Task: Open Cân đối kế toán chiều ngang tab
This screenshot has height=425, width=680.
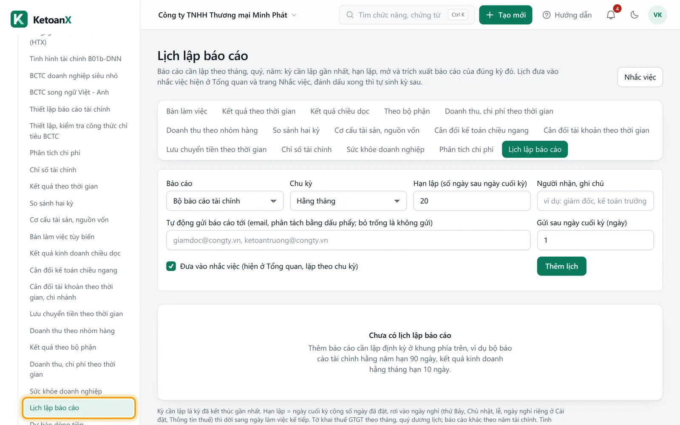Action: (481, 130)
